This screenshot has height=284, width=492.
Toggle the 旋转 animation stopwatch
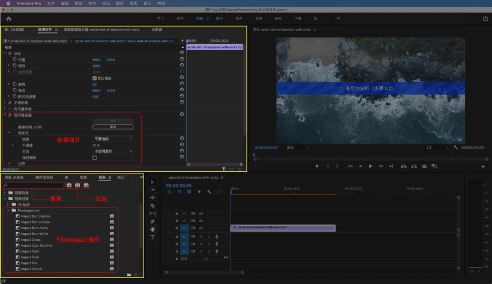[15, 84]
